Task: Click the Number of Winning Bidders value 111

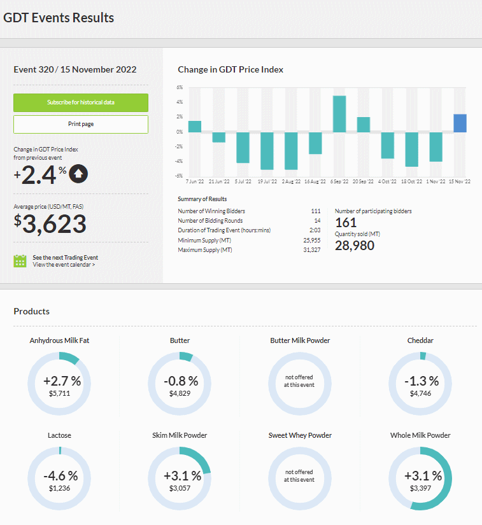Action: click(316, 211)
